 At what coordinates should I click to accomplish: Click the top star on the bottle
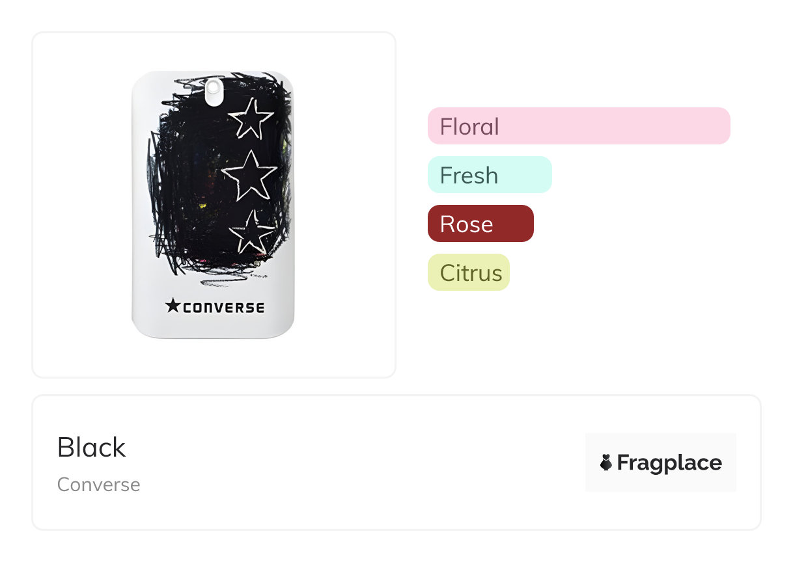point(251,120)
